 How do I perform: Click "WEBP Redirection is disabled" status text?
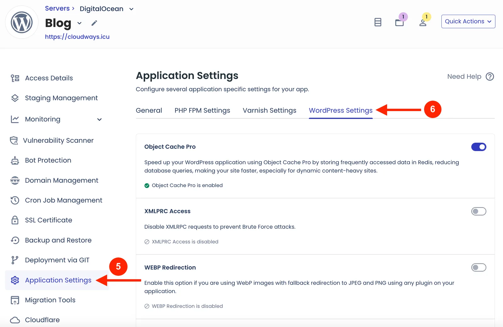187,306
